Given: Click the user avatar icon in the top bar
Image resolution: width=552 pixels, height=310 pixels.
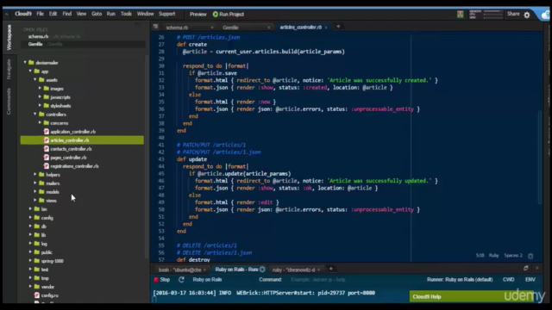Looking at the screenshot, I should tap(460, 15).
